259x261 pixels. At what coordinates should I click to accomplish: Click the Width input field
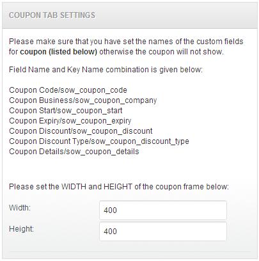(x=163, y=210)
